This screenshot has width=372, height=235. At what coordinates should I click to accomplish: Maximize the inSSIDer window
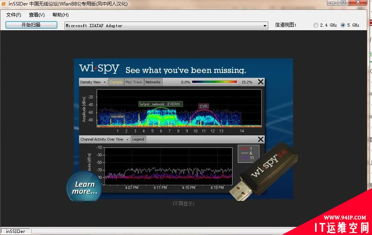click(343, 2)
